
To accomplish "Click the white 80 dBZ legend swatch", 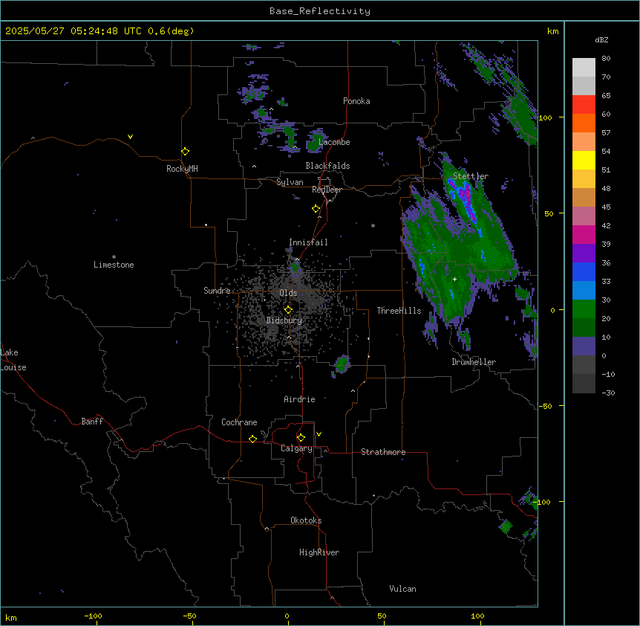I will [x=584, y=68].
